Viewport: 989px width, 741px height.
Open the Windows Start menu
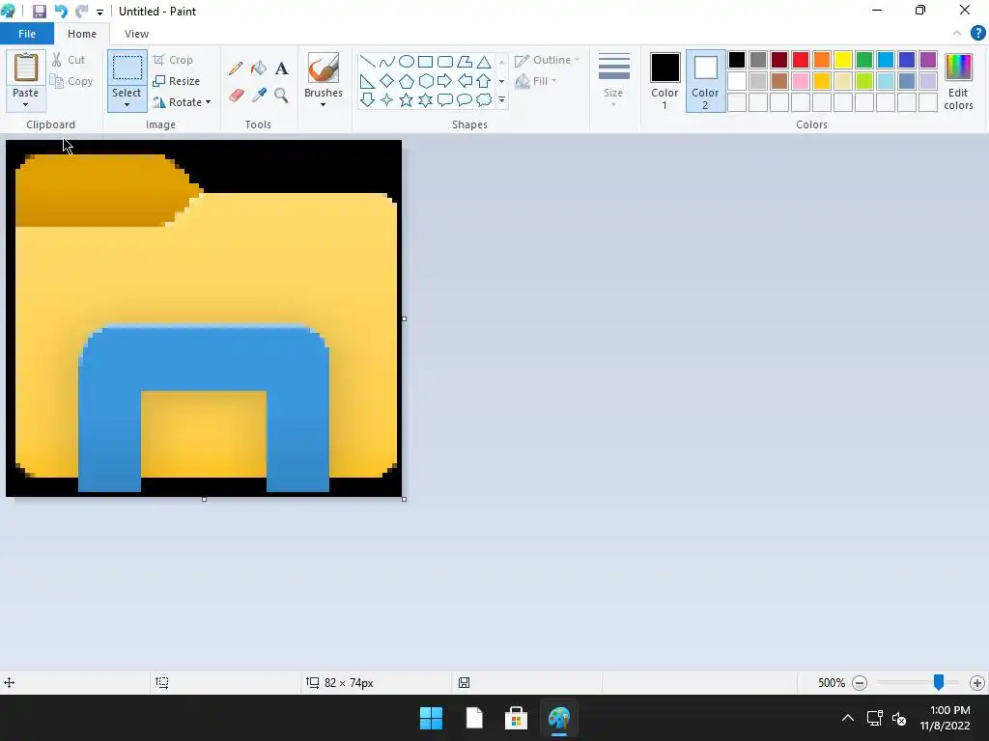(x=432, y=718)
